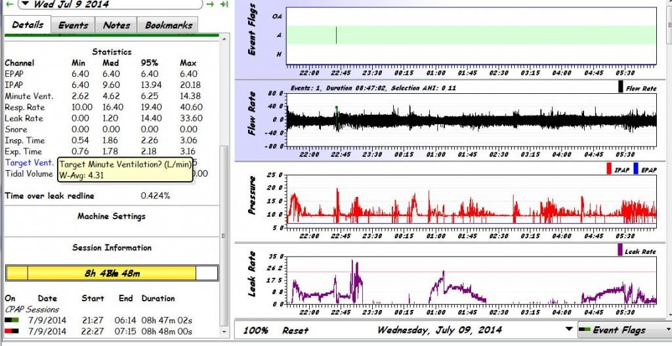Image resolution: width=672 pixels, height=346 pixels.
Task: Click the Flow Rate black legend icon
Action: (621, 87)
